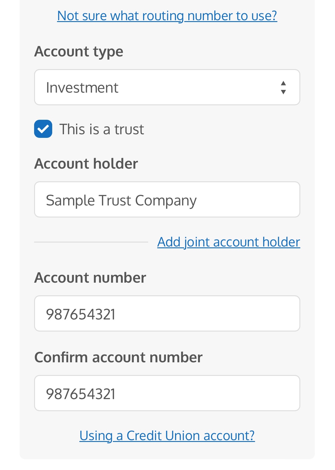Screen dimensions: 335x470
Task: Click the up arrow in the Account type selector
Action: [x=283, y=83]
